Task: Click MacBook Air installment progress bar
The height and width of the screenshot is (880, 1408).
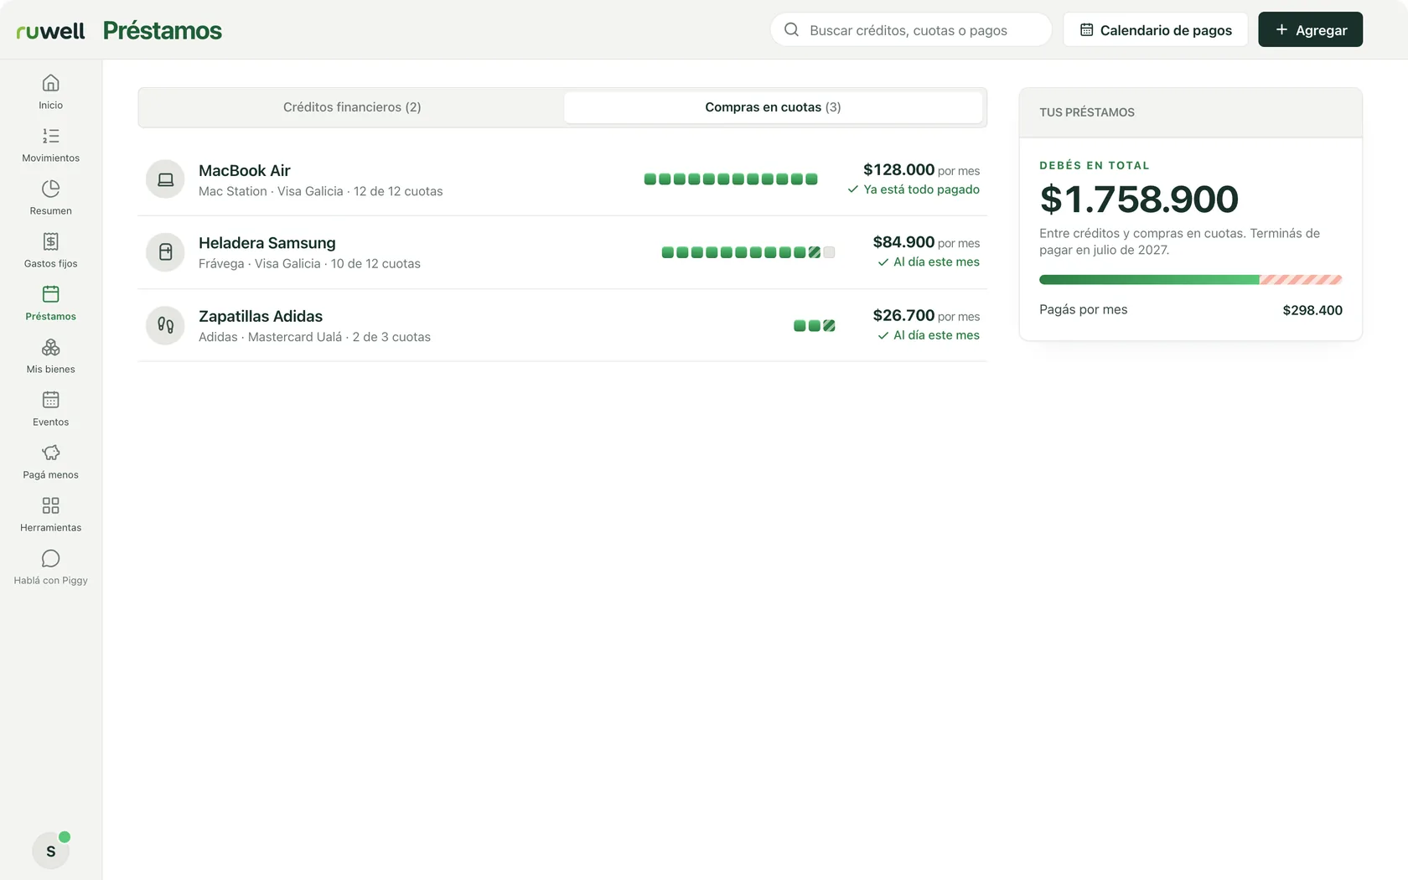Action: pyautogui.click(x=731, y=179)
